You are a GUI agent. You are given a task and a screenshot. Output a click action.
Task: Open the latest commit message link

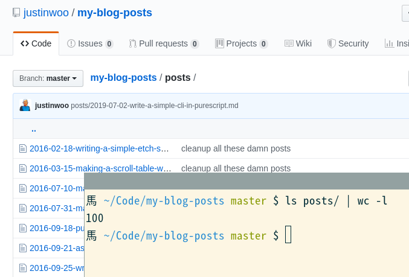click(x=155, y=106)
